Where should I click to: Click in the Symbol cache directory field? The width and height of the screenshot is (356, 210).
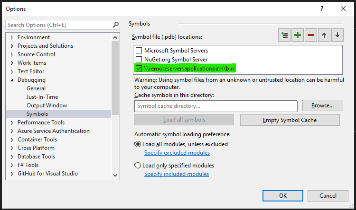215,106
